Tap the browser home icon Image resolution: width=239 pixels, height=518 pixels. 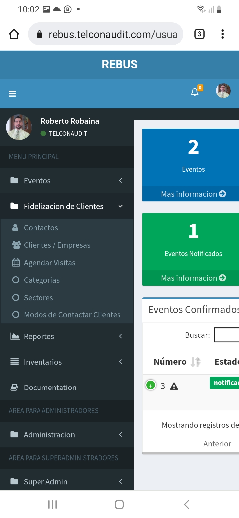(x=14, y=34)
